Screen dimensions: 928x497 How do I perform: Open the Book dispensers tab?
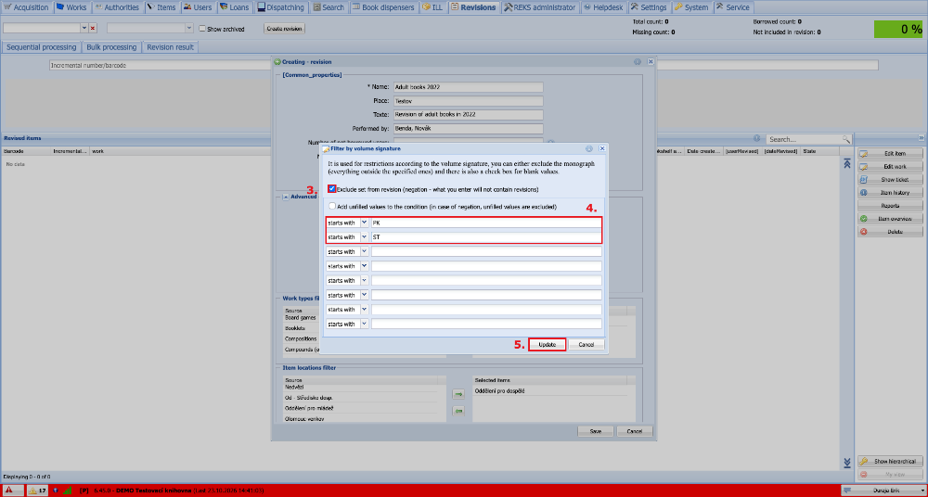pyautogui.click(x=382, y=7)
